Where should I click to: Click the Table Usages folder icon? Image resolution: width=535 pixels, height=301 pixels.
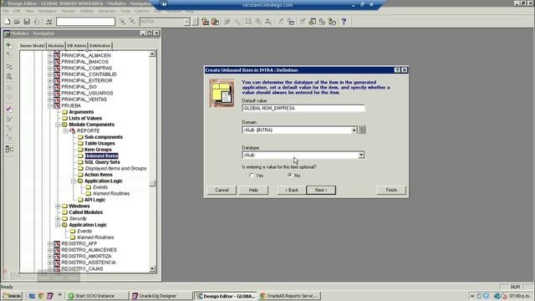tap(80, 143)
